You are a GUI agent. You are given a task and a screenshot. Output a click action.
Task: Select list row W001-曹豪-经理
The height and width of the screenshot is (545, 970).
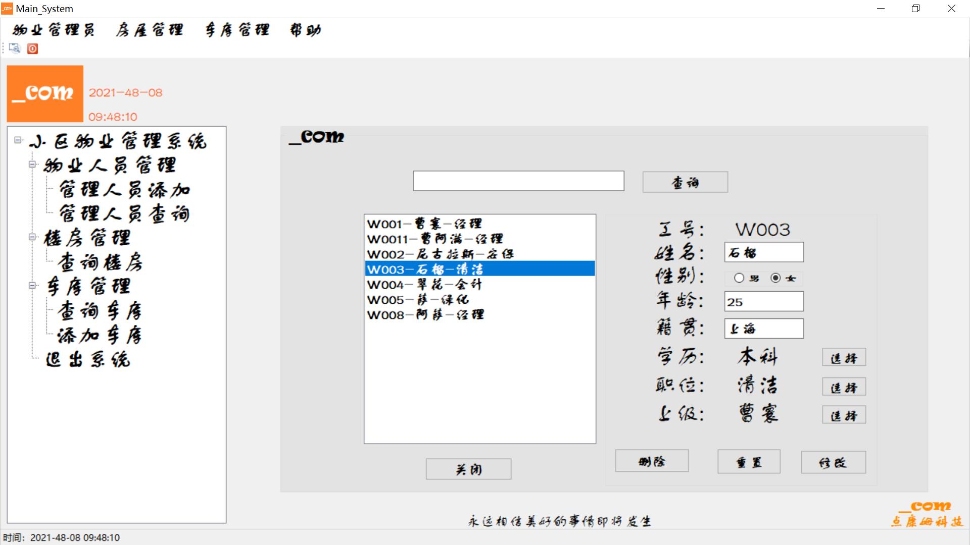[479, 224]
